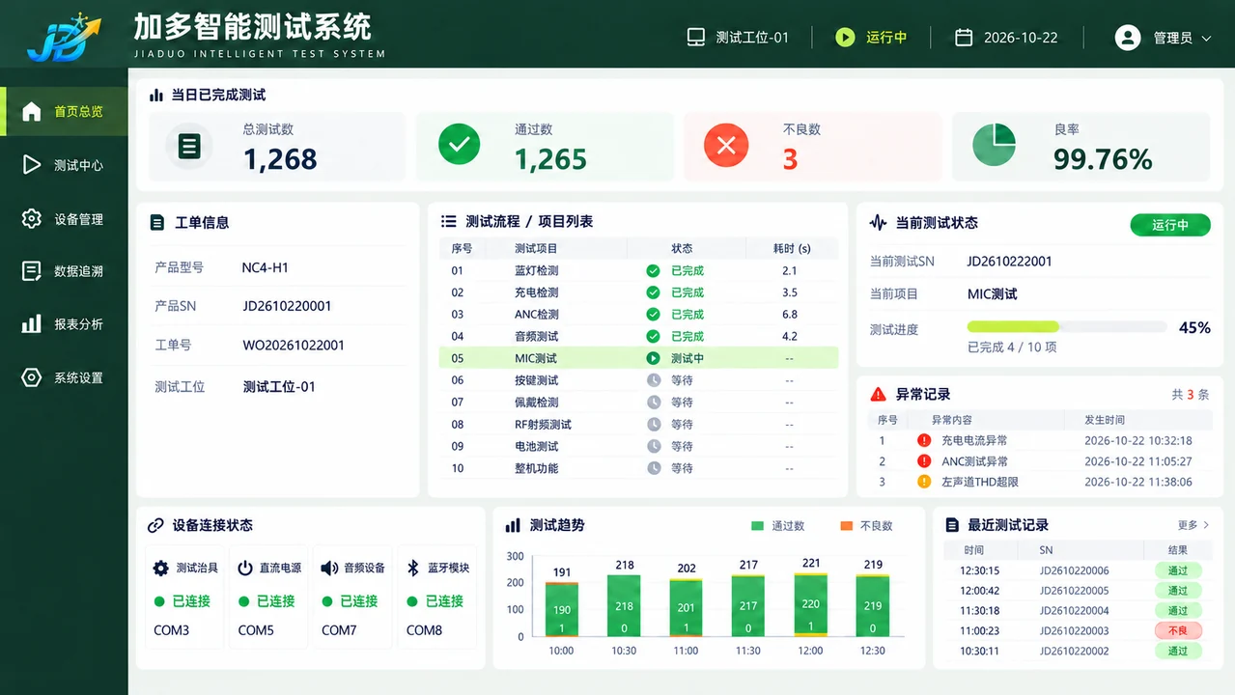Viewport: 1235px width, 695px height.
Task: Click the 通过数 green checkmark icon
Action: pyautogui.click(x=459, y=145)
